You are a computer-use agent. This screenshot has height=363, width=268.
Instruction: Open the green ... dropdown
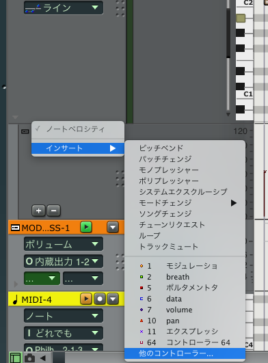[x=42, y=278]
